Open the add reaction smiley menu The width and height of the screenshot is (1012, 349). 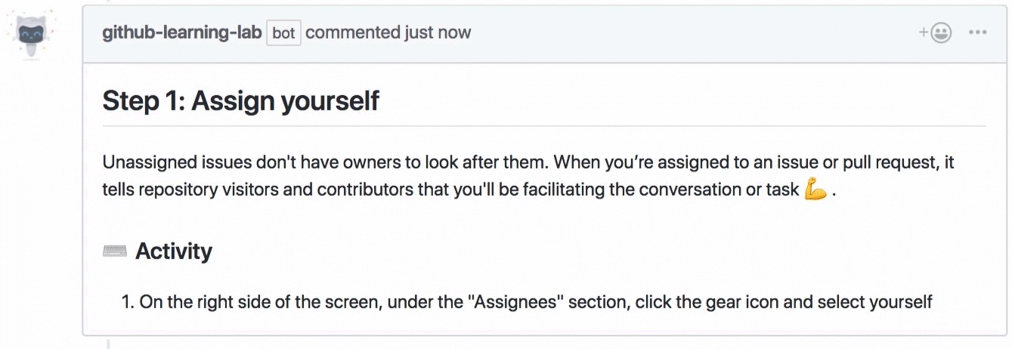click(x=935, y=33)
